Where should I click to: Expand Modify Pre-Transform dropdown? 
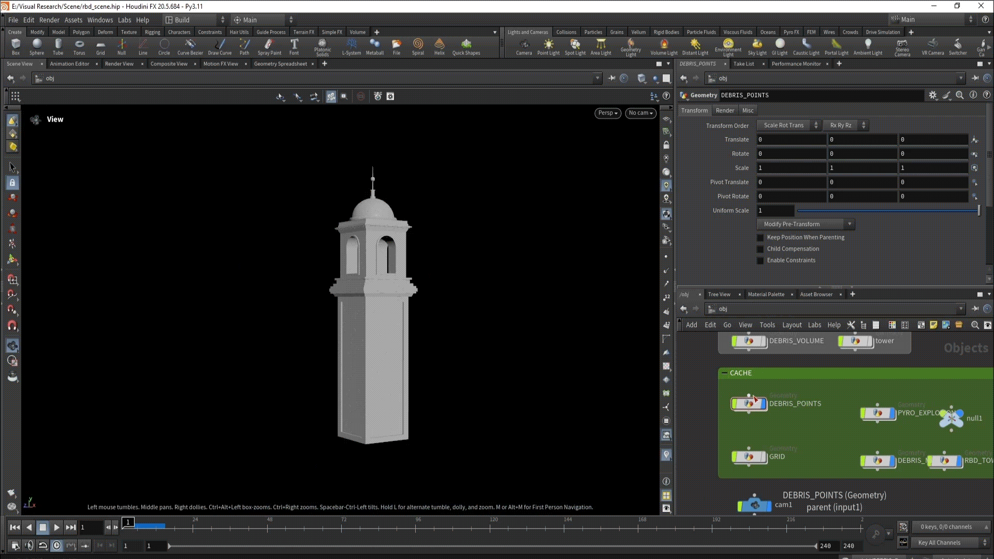click(x=805, y=224)
